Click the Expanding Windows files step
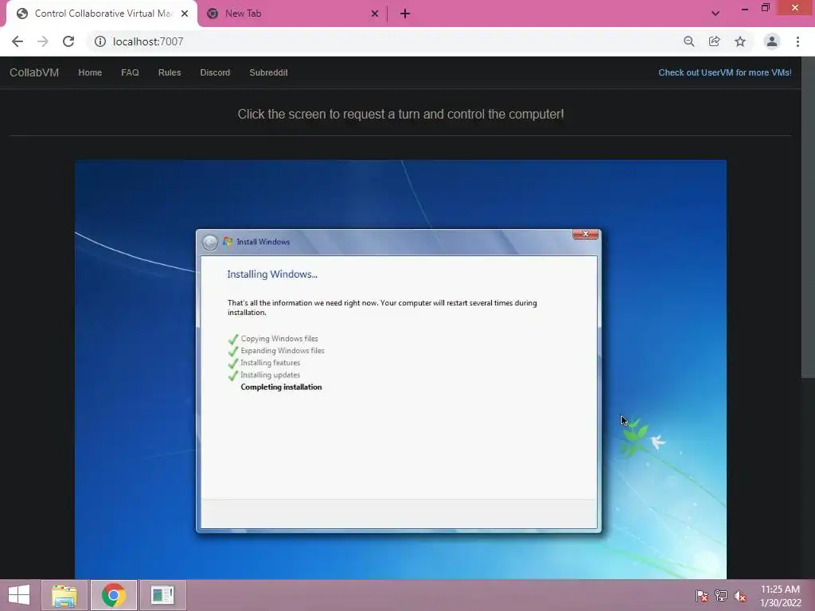Image resolution: width=815 pixels, height=611 pixels. [x=283, y=351]
